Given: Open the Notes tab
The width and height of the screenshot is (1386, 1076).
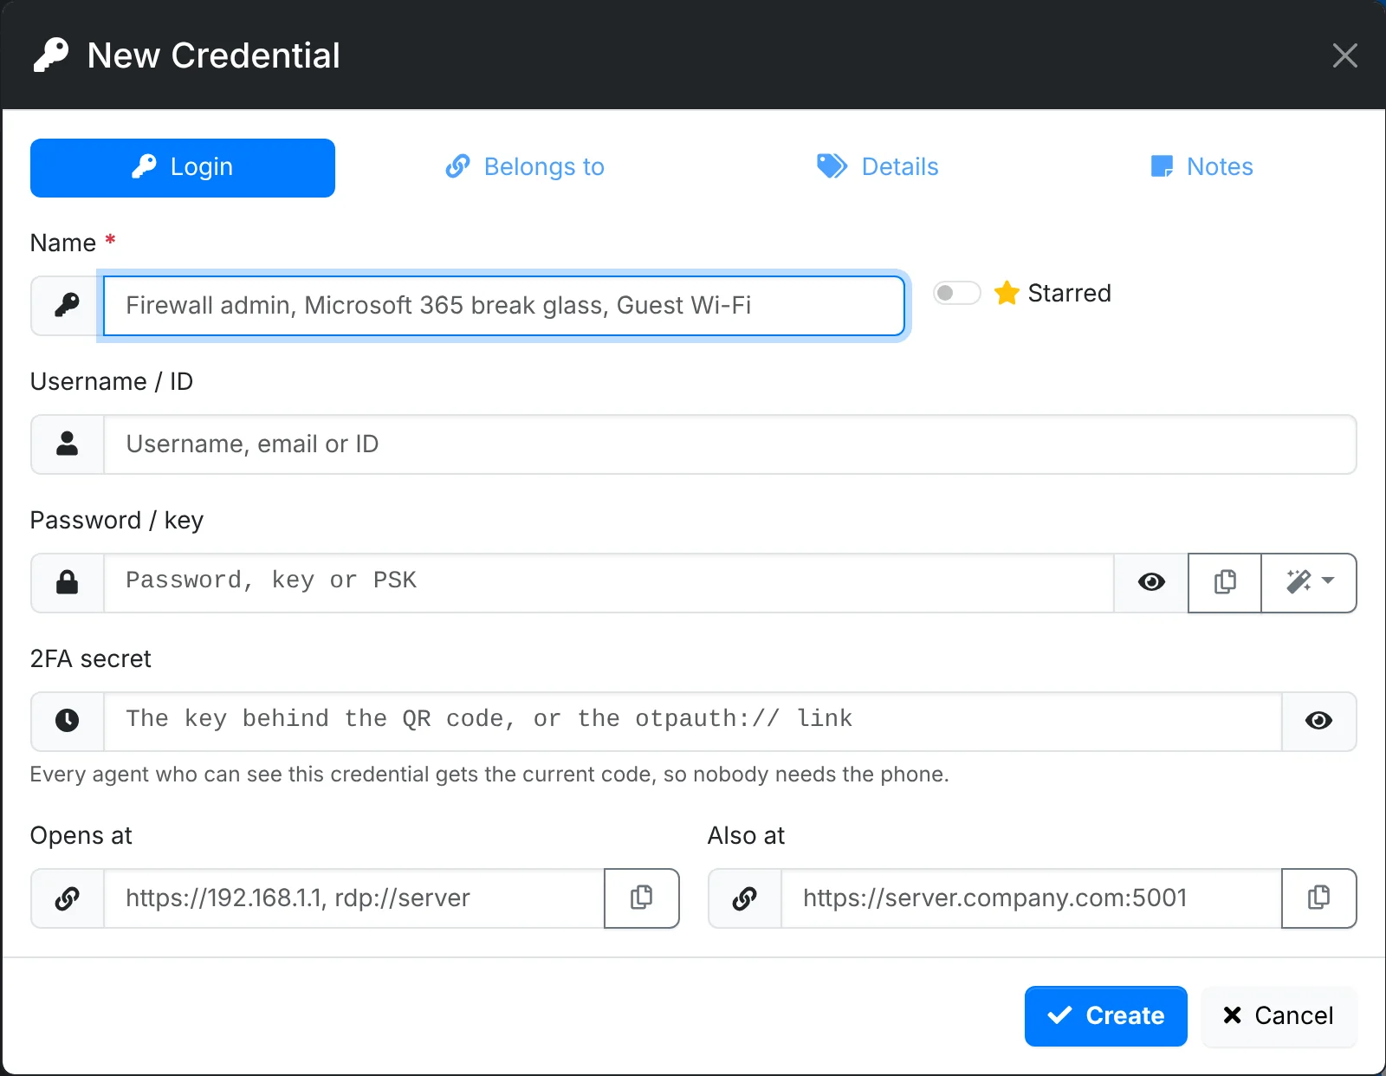Looking at the screenshot, I should coord(1201,166).
